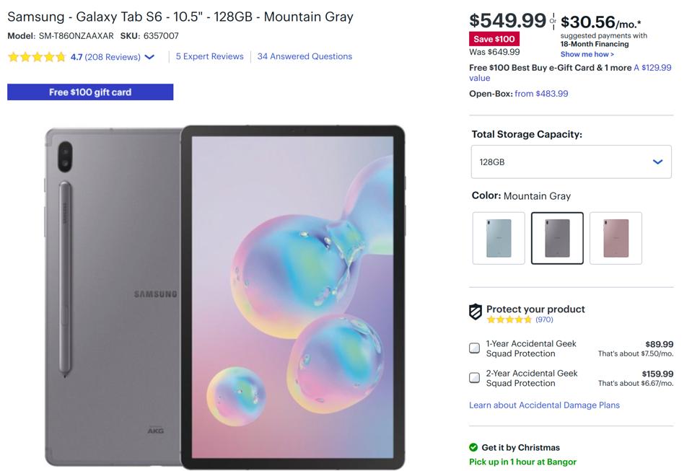Image resolution: width=692 pixels, height=471 pixels.
Task: Click the Geek Squad protection rating stars
Action: point(509,320)
